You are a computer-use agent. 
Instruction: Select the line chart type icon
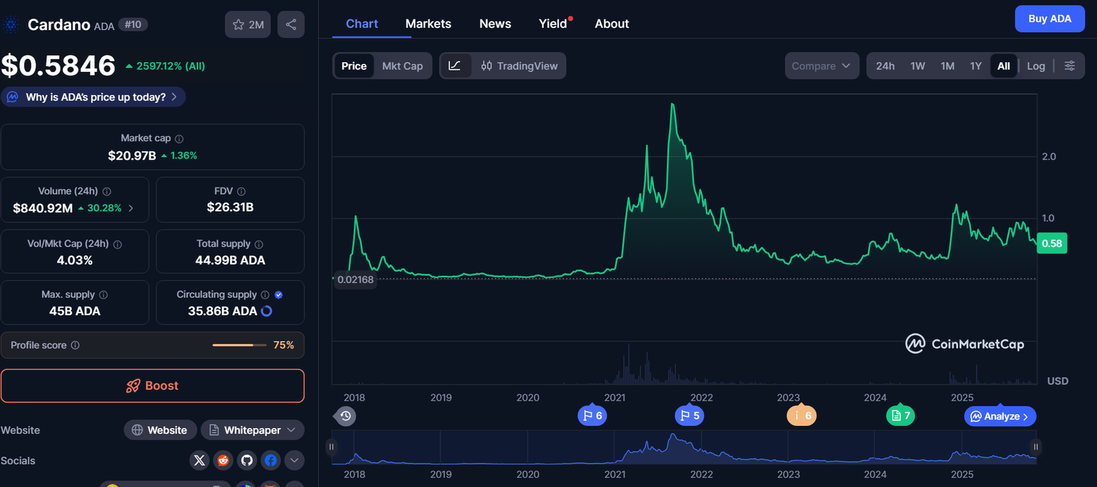coord(455,66)
